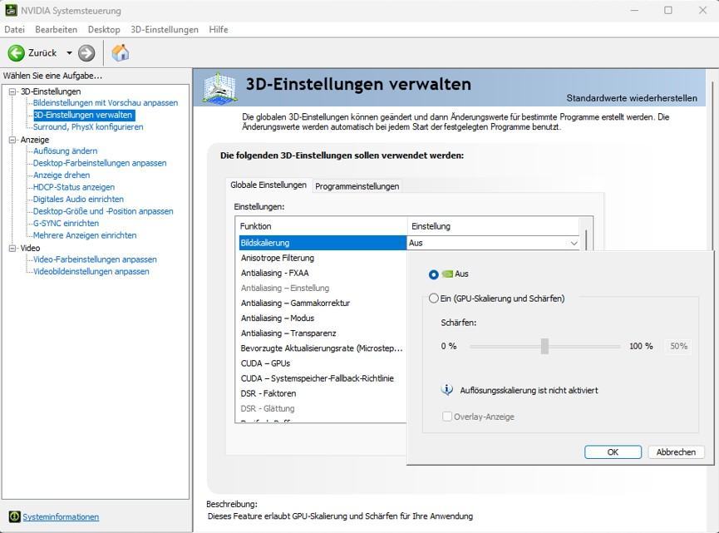Select the Antialiasing - FXAA row
Viewport: 719px width, 533px height.
(323, 273)
